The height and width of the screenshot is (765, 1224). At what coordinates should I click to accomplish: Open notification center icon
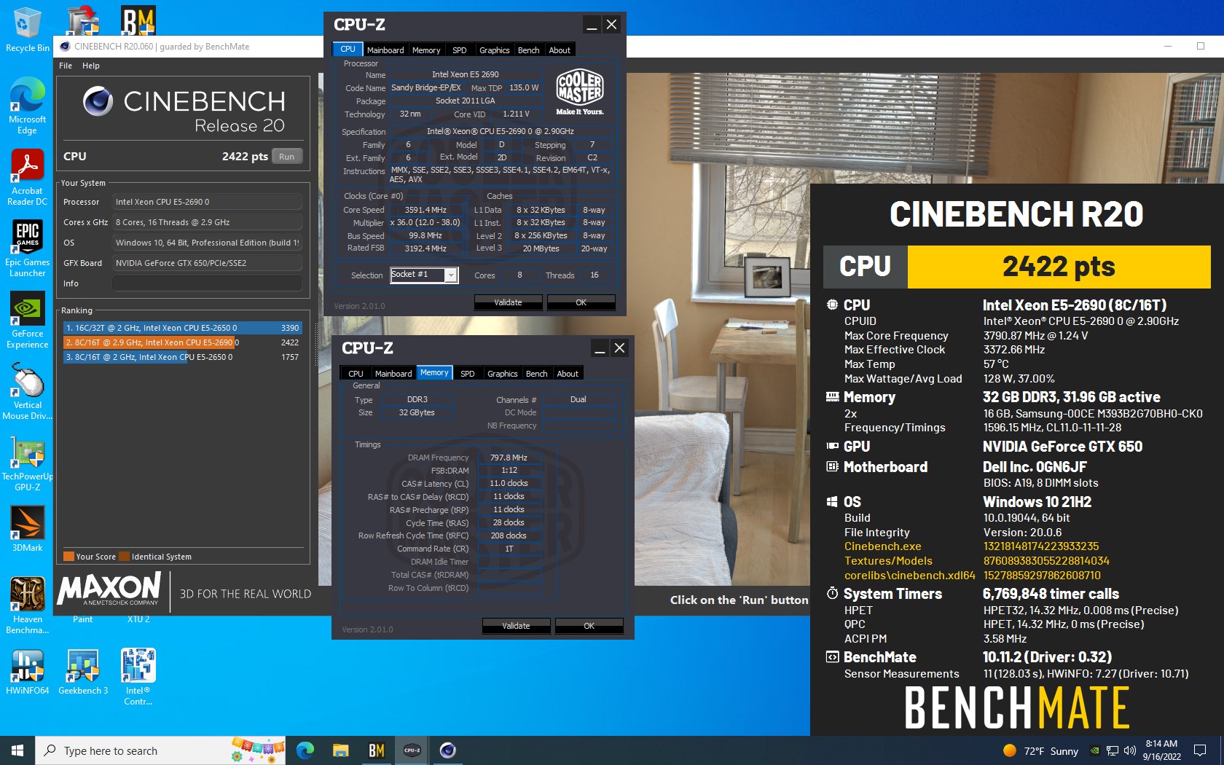(1200, 750)
